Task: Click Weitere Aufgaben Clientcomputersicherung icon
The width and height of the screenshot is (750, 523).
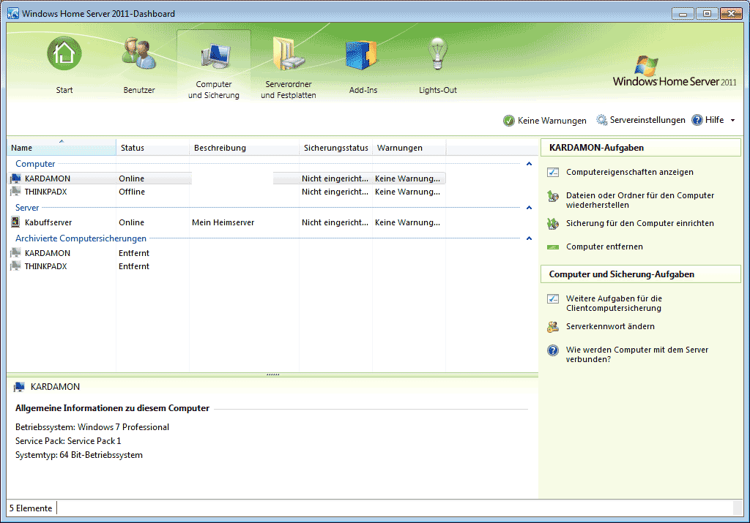Action: tap(553, 298)
